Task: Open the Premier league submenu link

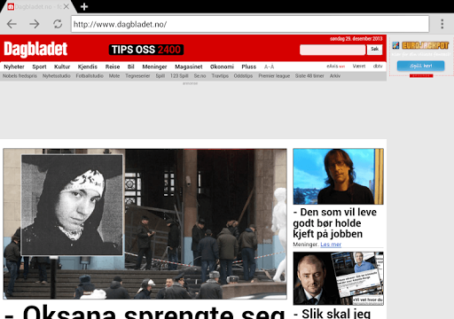Action: tap(274, 76)
